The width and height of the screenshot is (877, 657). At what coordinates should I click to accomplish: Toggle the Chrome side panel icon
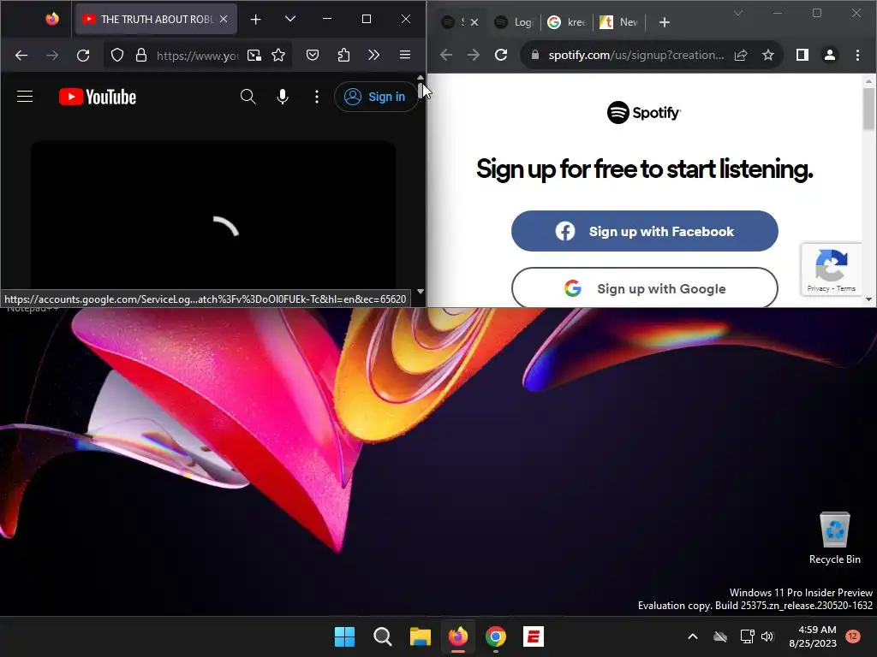(x=802, y=55)
